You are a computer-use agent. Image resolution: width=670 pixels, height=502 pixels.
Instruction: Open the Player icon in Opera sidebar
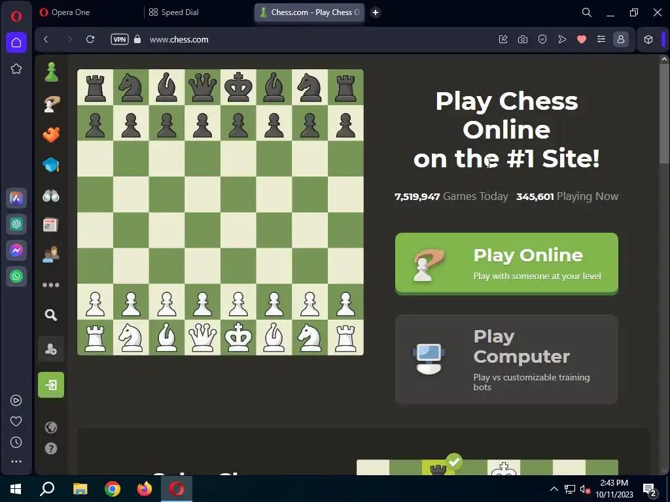click(16, 401)
